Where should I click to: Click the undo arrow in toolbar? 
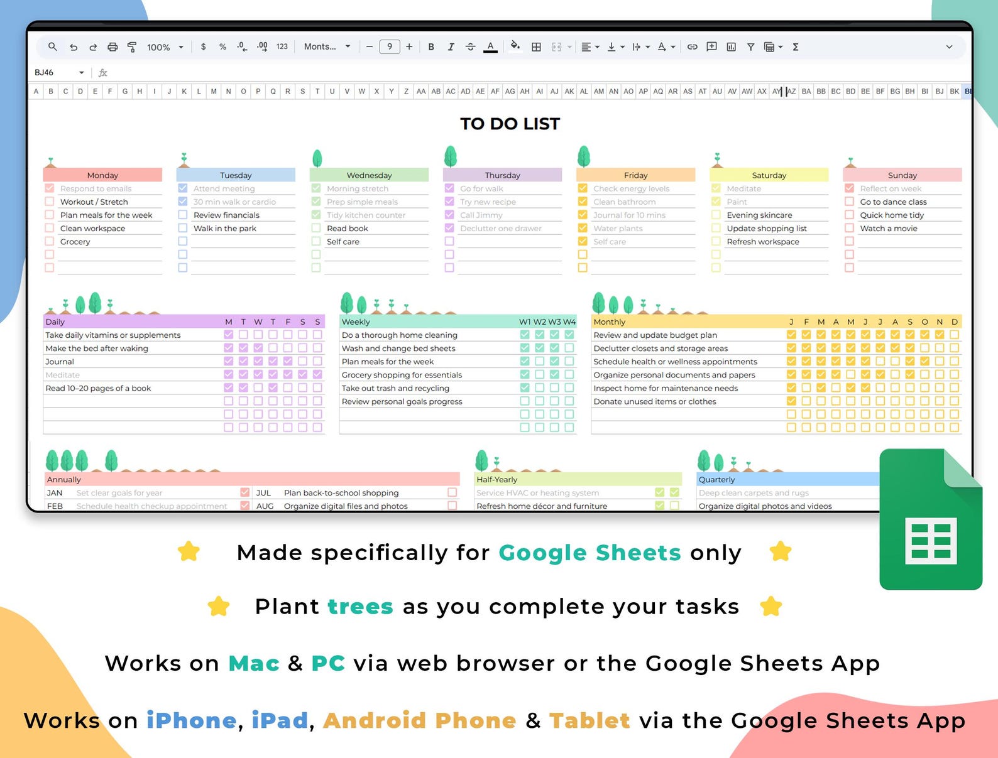pos(74,47)
